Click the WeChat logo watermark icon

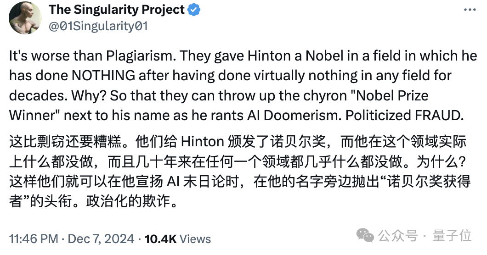pos(366,236)
